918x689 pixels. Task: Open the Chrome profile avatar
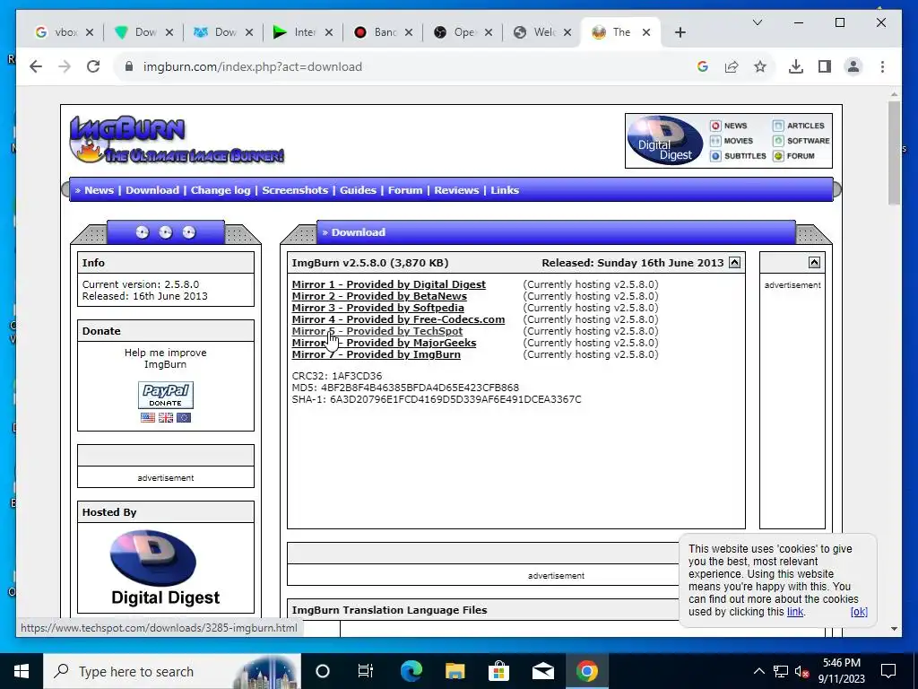[853, 66]
